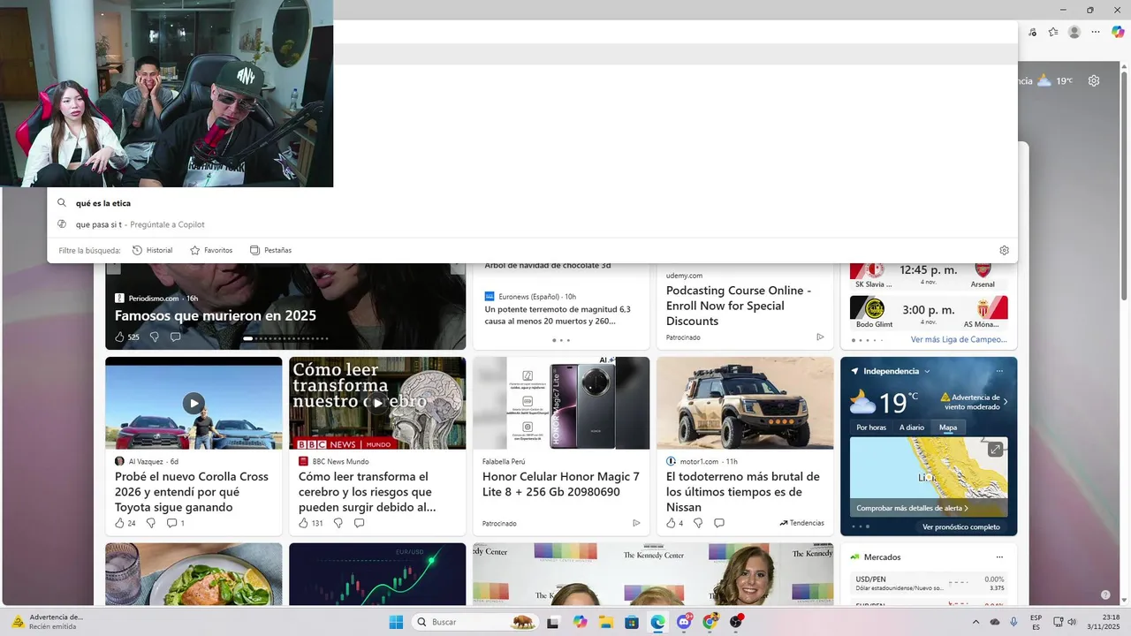Open the Honor Magic 7 Lite ad
The image size is (1131, 636).
(561, 484)
